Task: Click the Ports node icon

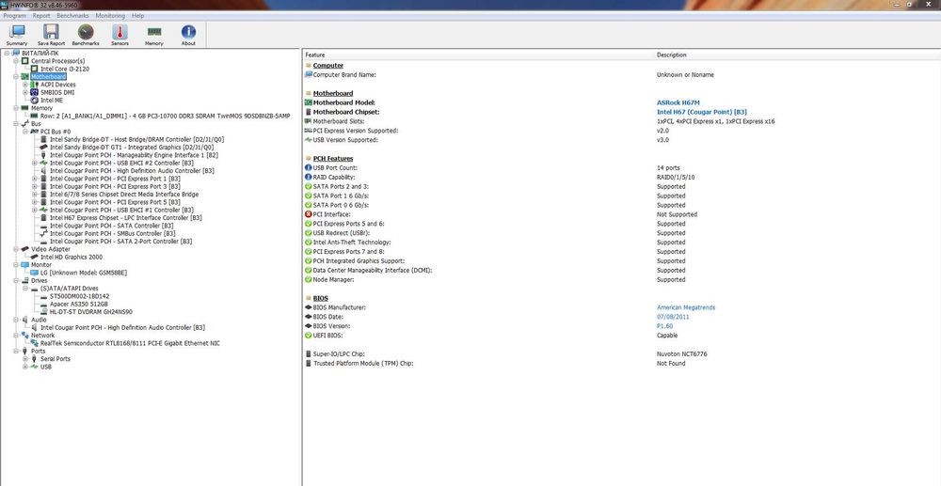Action: pyautogui.click(x=25, y=351)
